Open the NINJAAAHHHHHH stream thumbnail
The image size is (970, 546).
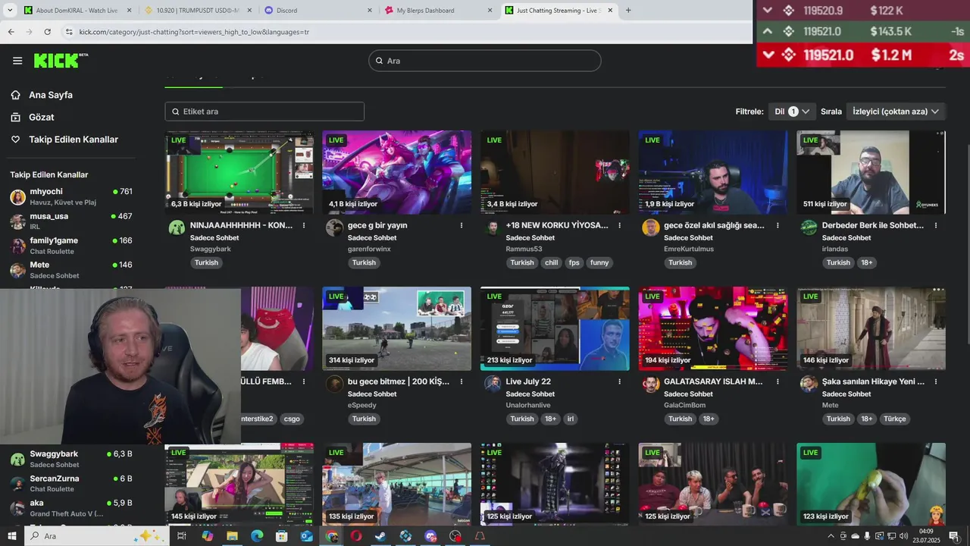[x=239, y=172]
